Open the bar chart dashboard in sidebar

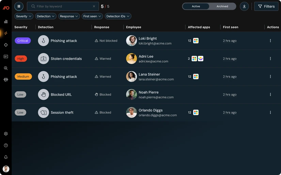click(x=6, y=21)
